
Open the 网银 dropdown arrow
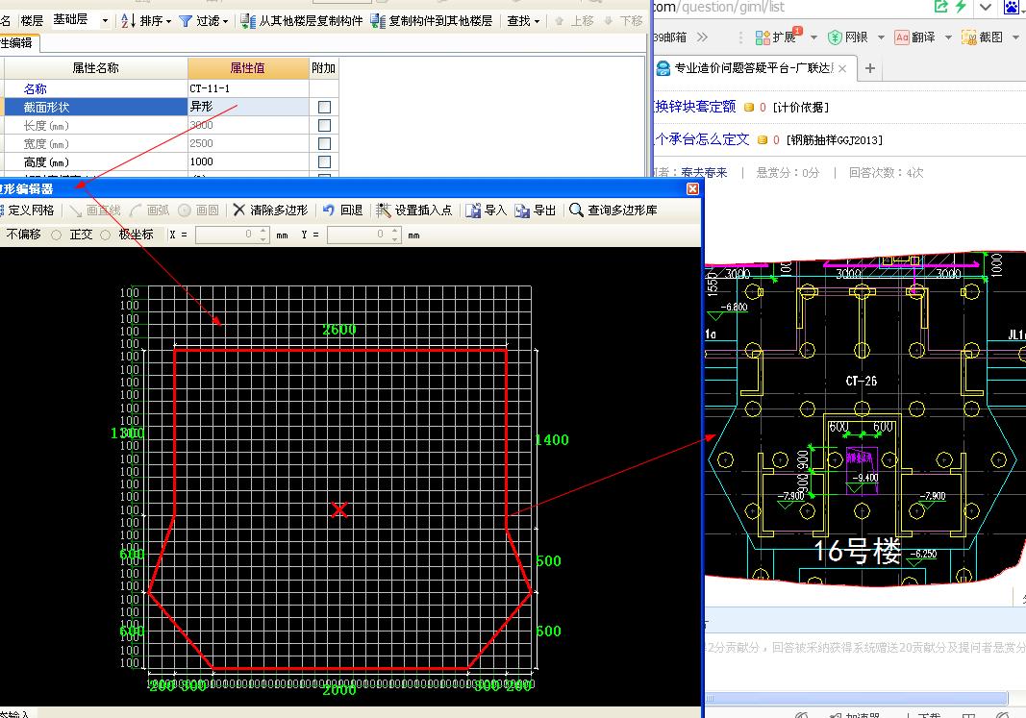point(881,37)
